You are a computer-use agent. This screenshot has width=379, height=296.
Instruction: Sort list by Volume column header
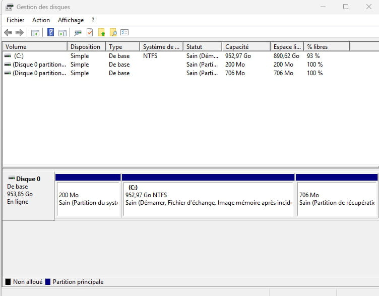pos(34,47)
